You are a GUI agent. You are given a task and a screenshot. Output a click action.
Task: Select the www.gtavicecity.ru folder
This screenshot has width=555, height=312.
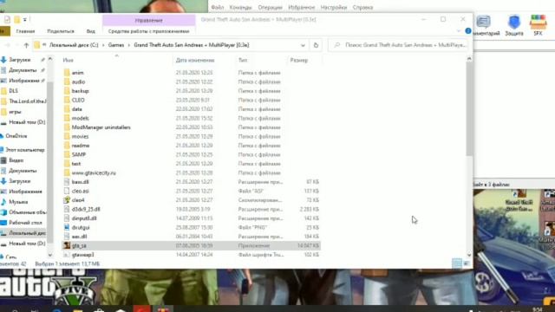[94, 173]
